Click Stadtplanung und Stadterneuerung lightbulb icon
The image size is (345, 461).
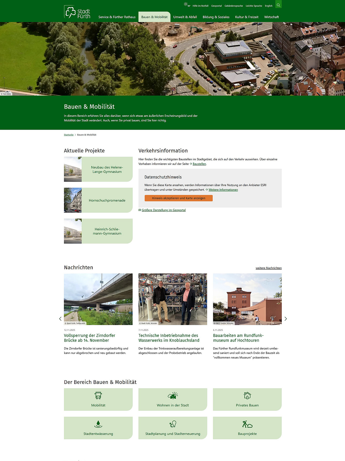click(173, 424)
